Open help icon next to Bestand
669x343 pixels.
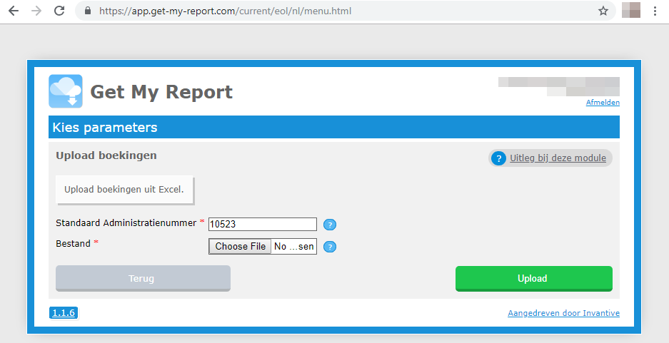(330, 247)
